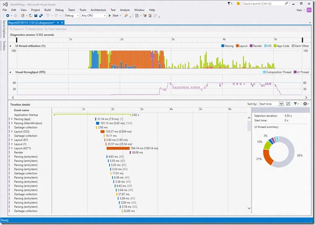Click the purple H account avatar

[309, 10]
